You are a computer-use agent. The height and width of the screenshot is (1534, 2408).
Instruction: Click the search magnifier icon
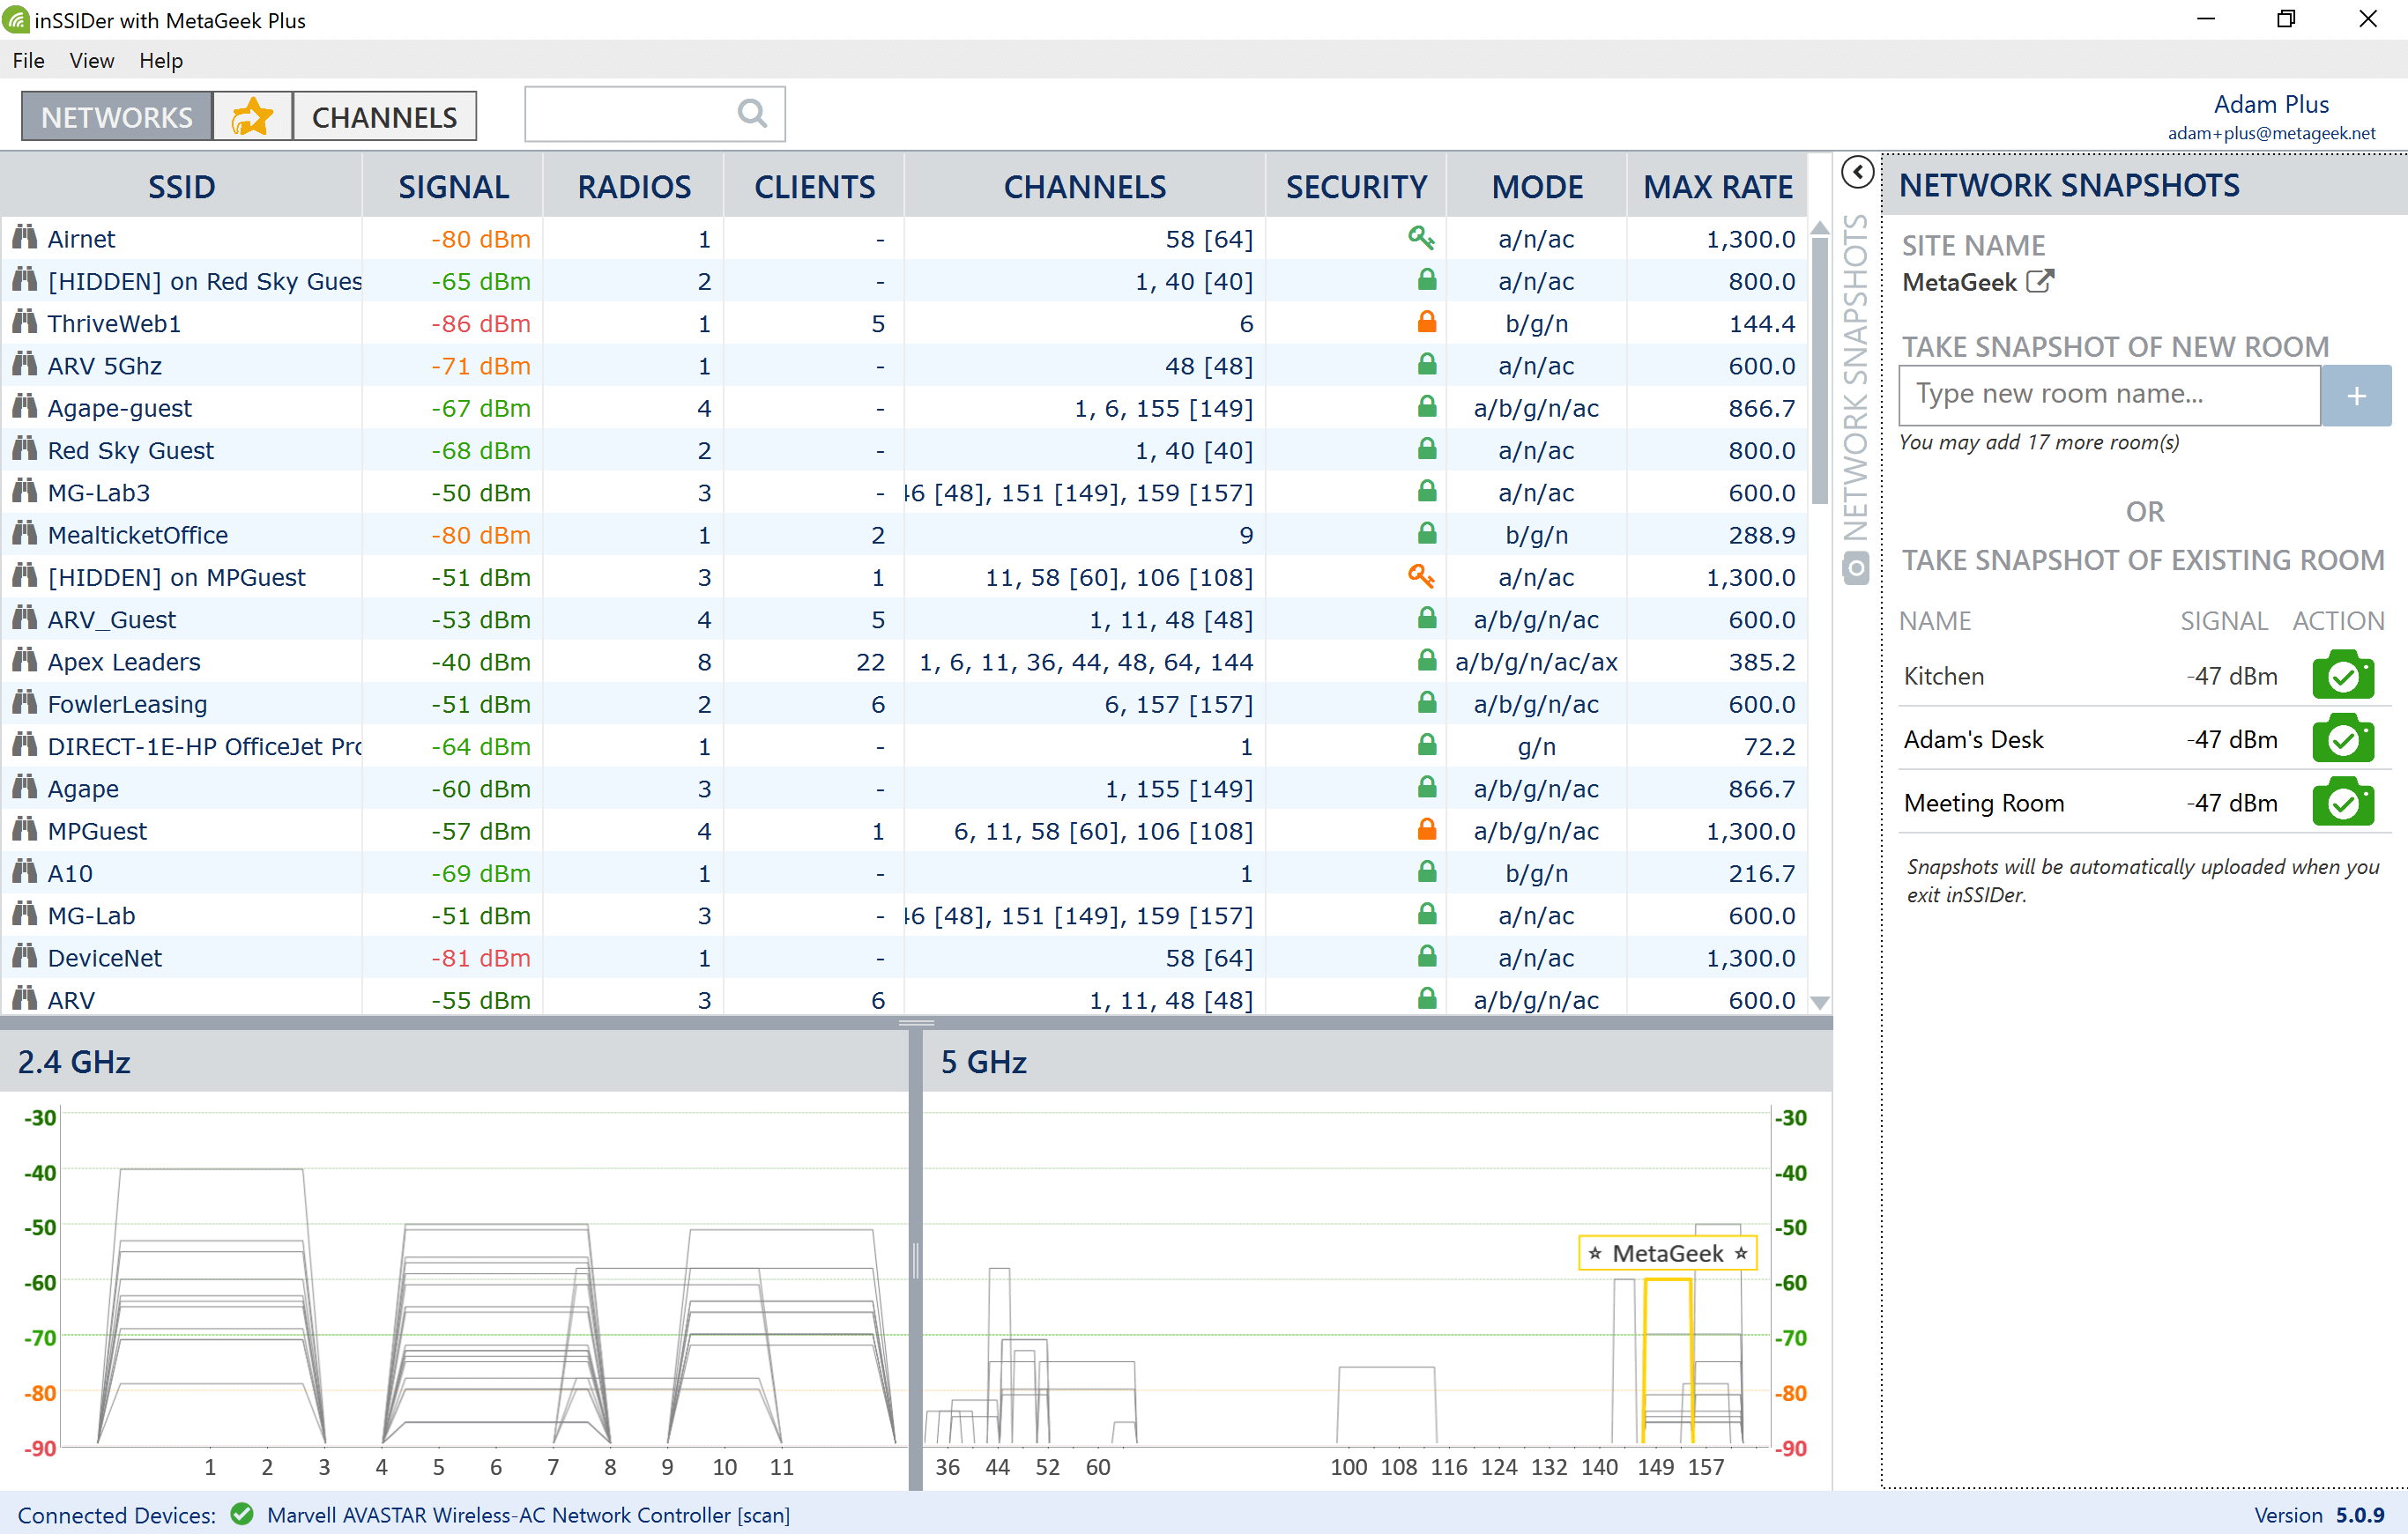coord(752,114)
